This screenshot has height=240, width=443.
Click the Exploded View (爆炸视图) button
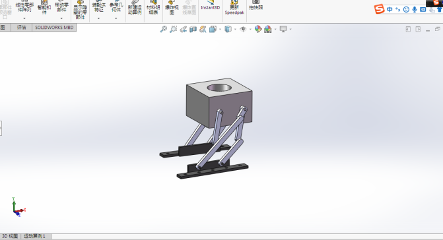pos(172,8)
